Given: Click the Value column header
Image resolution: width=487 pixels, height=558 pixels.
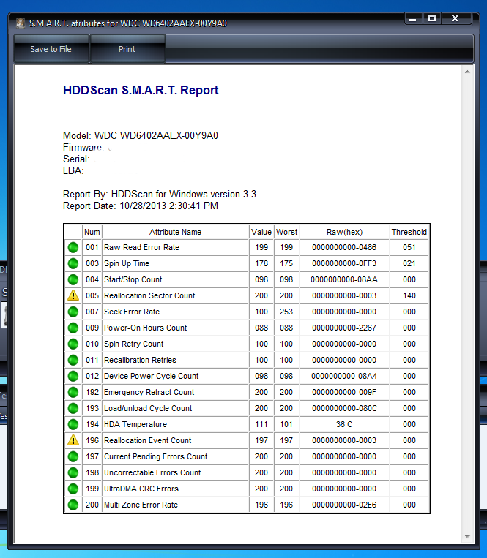Looking at the screenshot, I should pos(261,232).
